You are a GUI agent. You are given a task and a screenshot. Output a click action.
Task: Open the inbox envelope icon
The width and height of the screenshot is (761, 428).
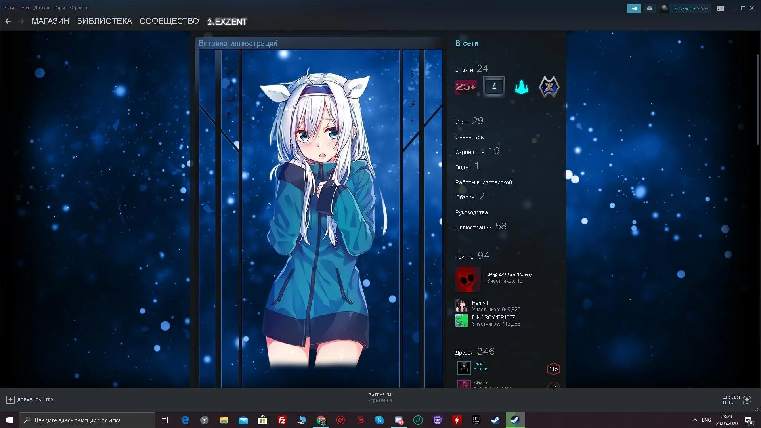[x=649, y=8]
